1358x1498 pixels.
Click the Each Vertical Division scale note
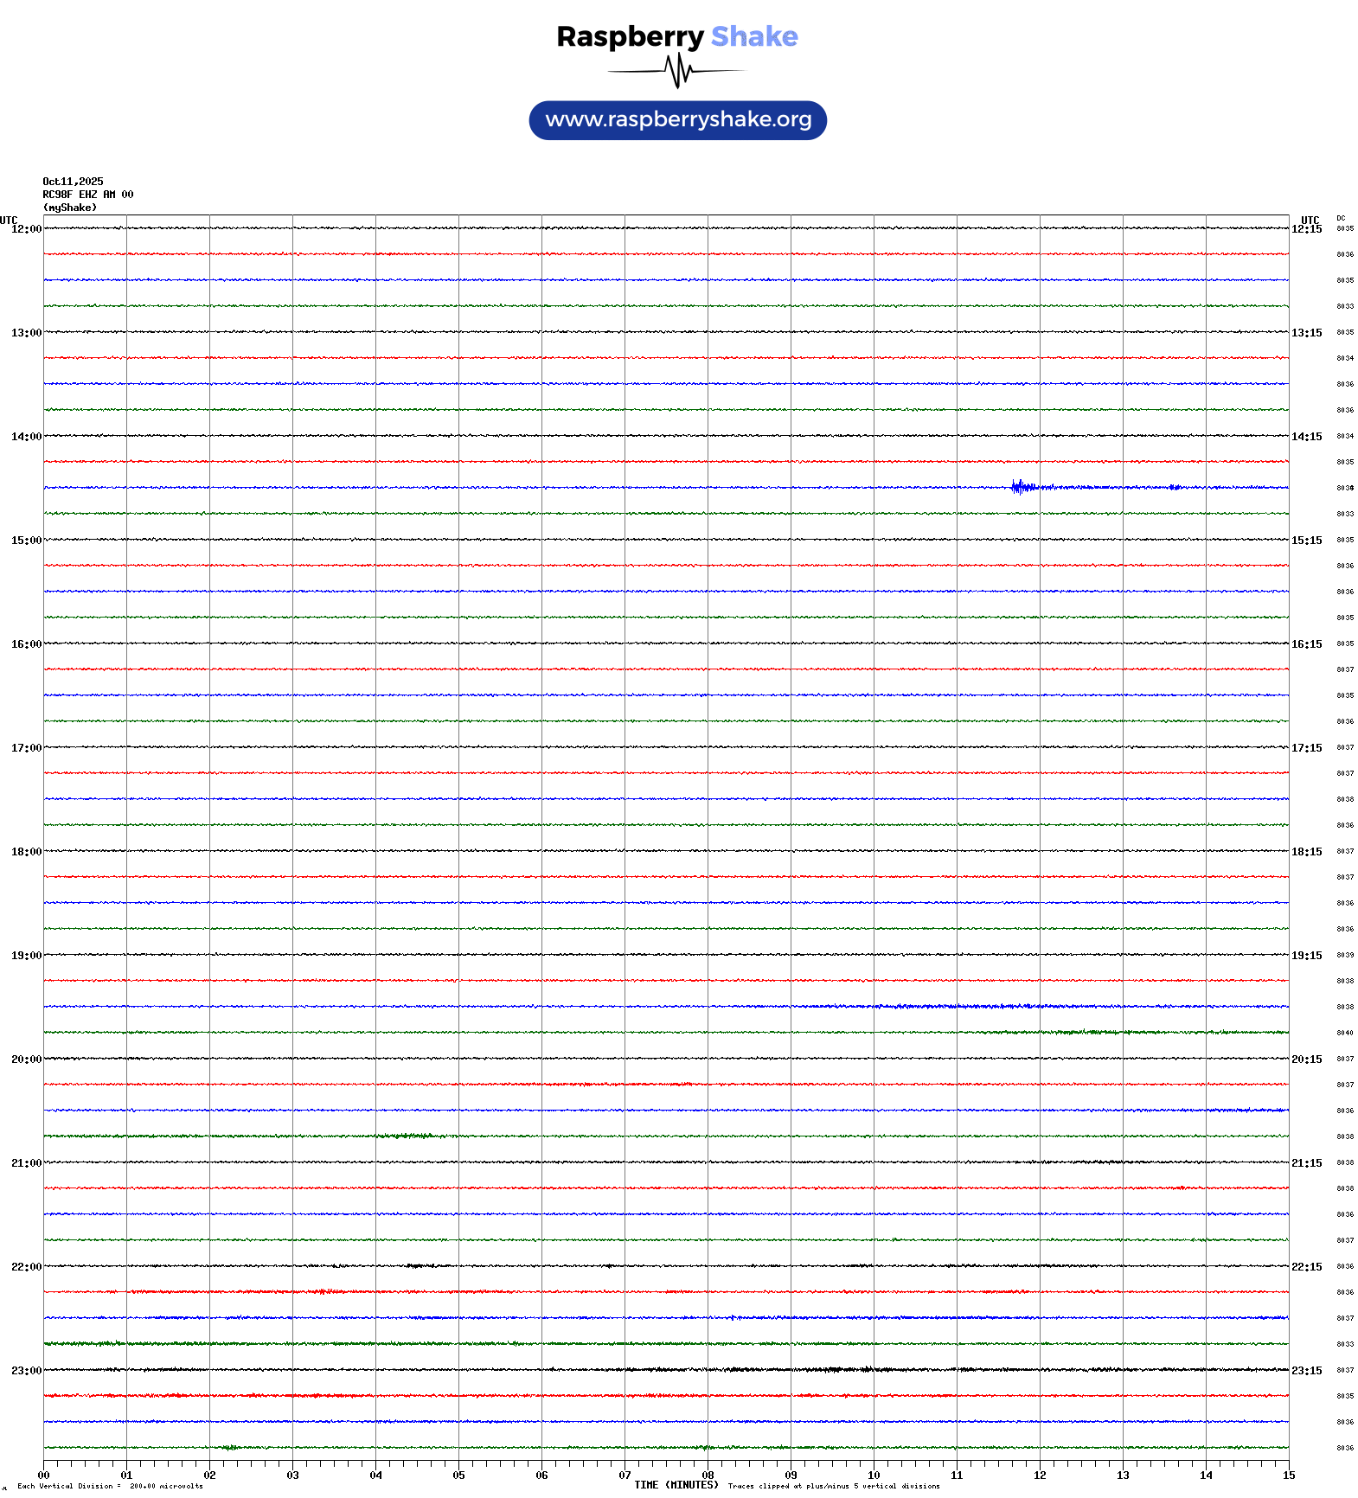[x=110, y=1486]
